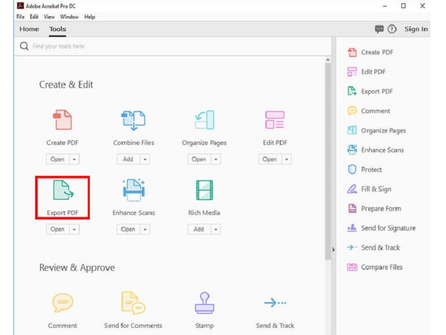Click Open button under Edit PDF
The height and width of the screenshot is (335, 446).
[x=270, y=159]
